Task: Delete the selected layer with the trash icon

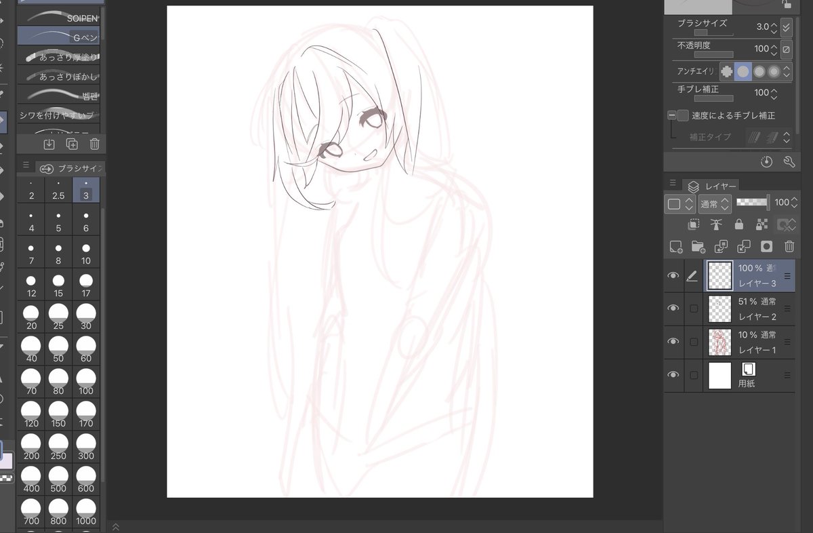Action: [789, 247]
